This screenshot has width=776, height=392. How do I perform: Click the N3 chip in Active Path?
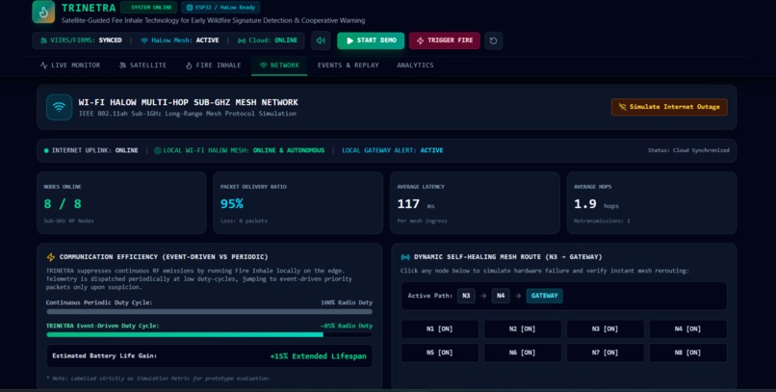pyautogui.click(x=466, y=296)
